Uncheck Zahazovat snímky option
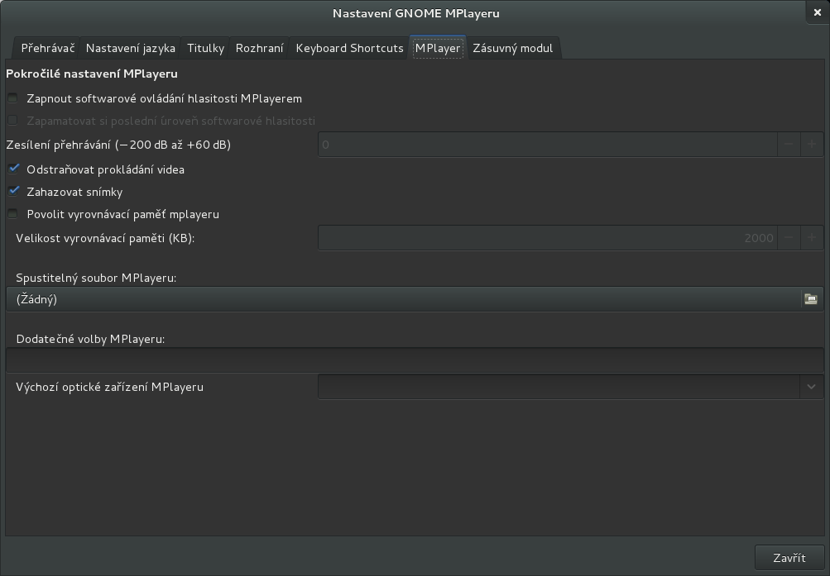This screenshot has width=830, height=576. coord(12,191)
